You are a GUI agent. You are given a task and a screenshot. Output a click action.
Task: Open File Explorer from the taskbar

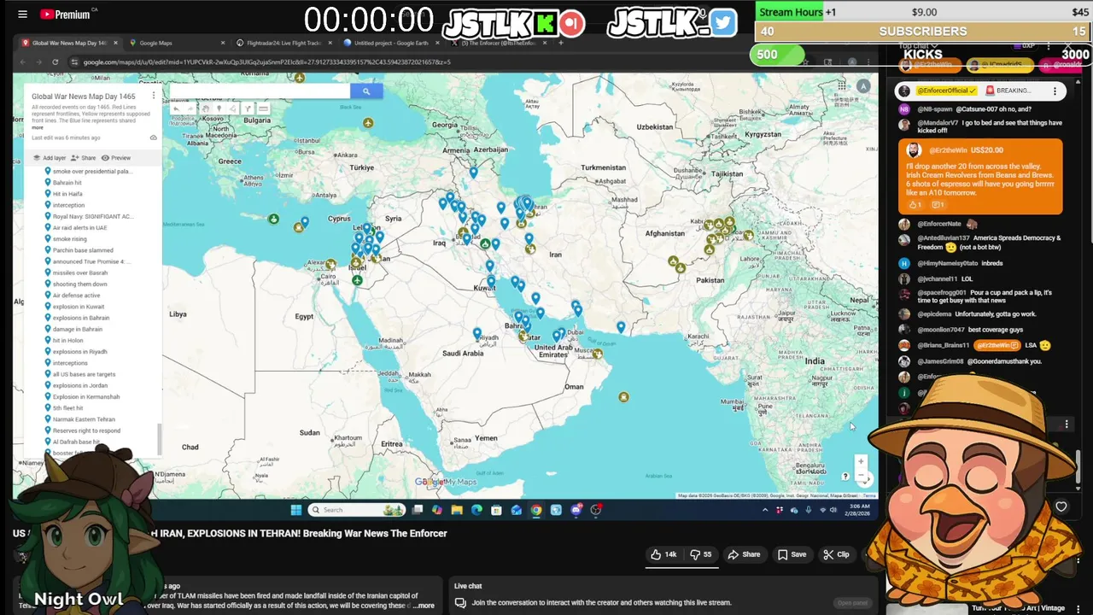pos(457,510)
